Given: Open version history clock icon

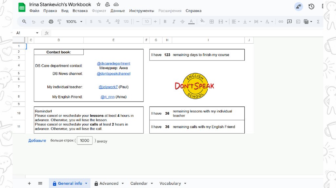Looking at the screenshot, I should pos(311,7).
